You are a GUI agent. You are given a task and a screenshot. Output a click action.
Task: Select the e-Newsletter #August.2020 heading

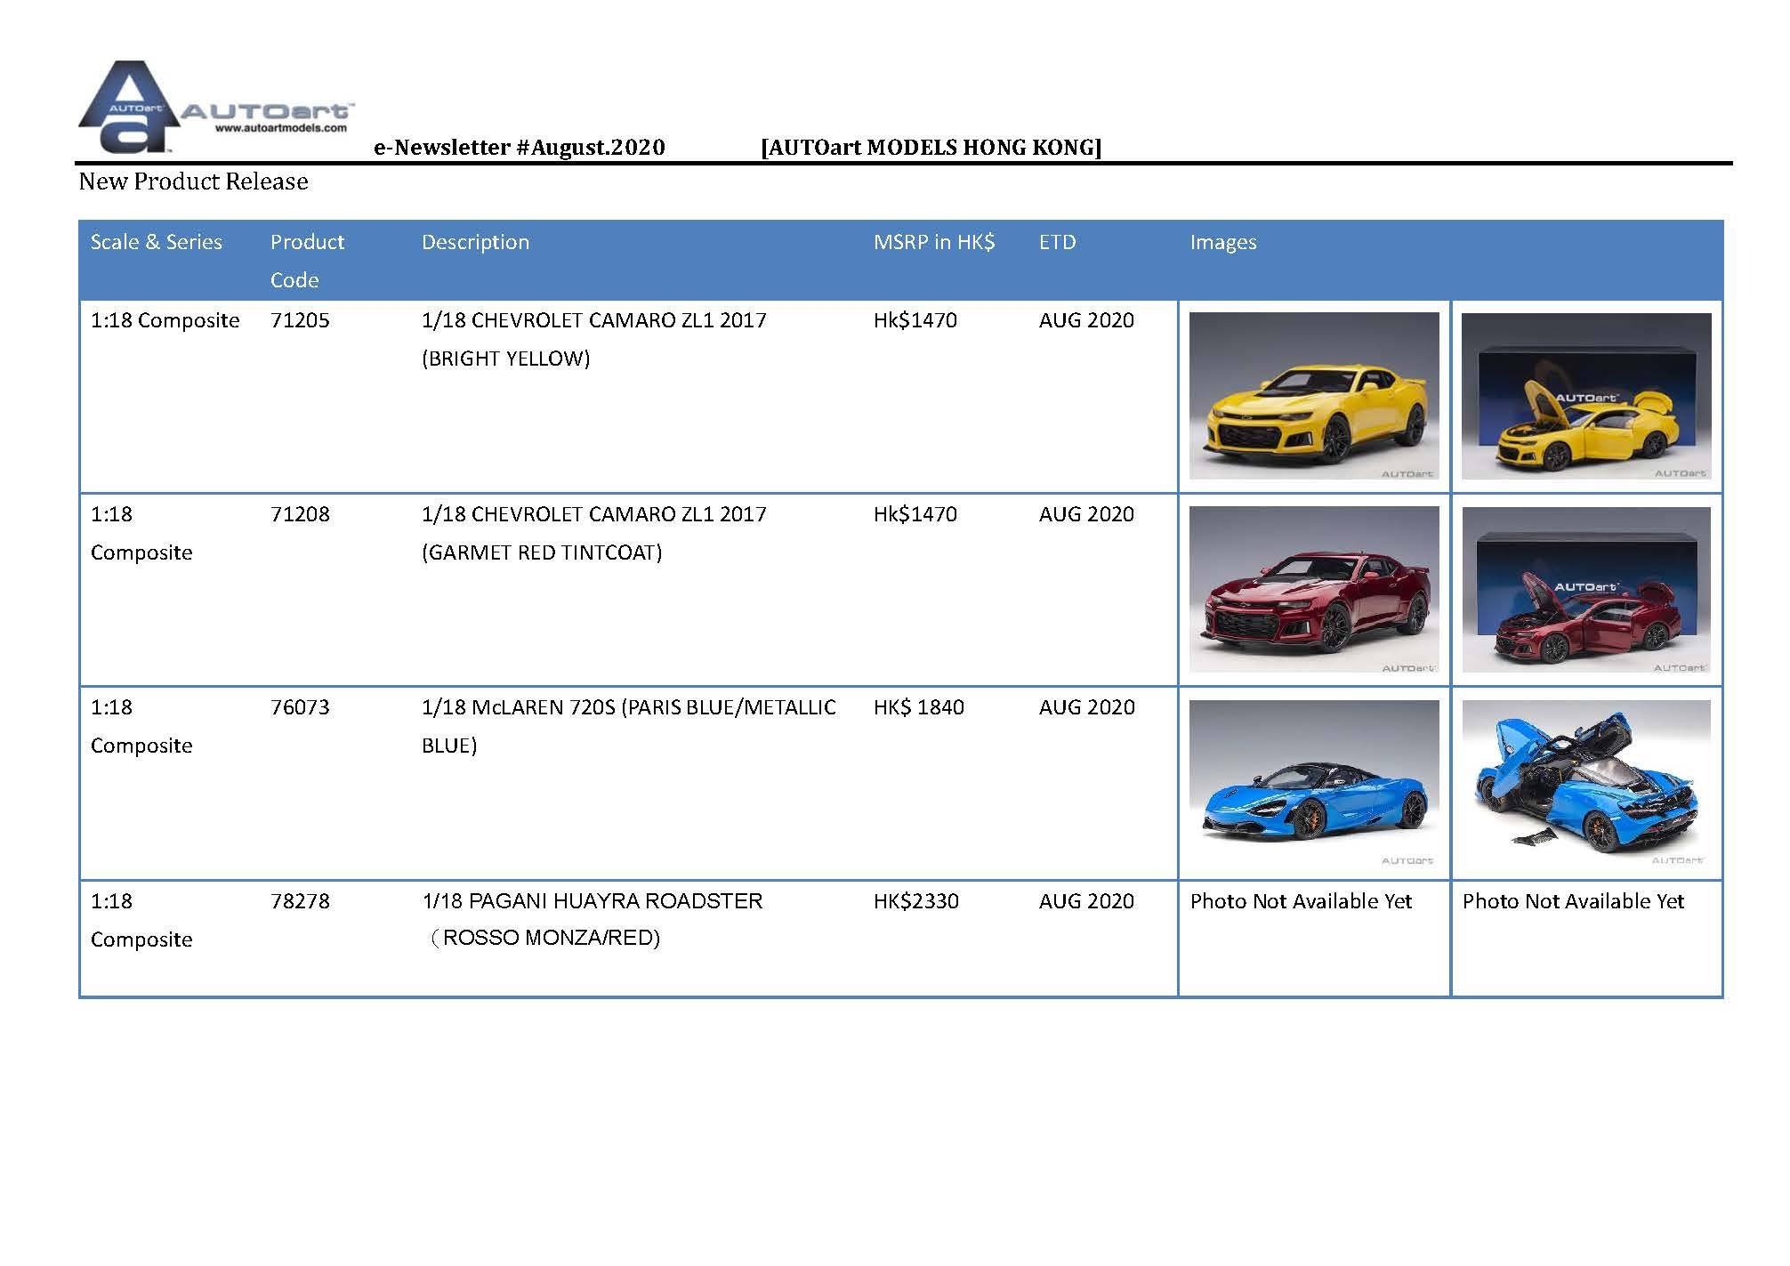(520, 148)
